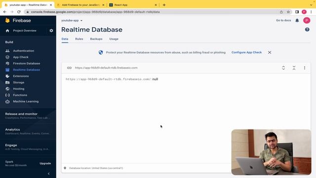Open the tab search dropdown arrow

311,5
